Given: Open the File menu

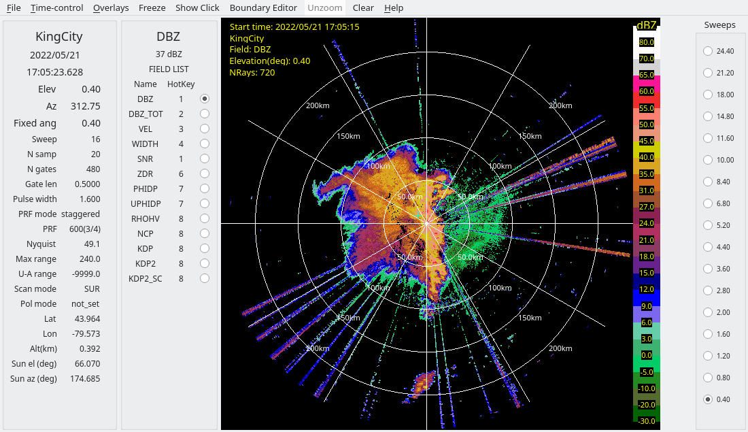Looking at the screenshot, I should pyautogui.click(x=14, y=8).
